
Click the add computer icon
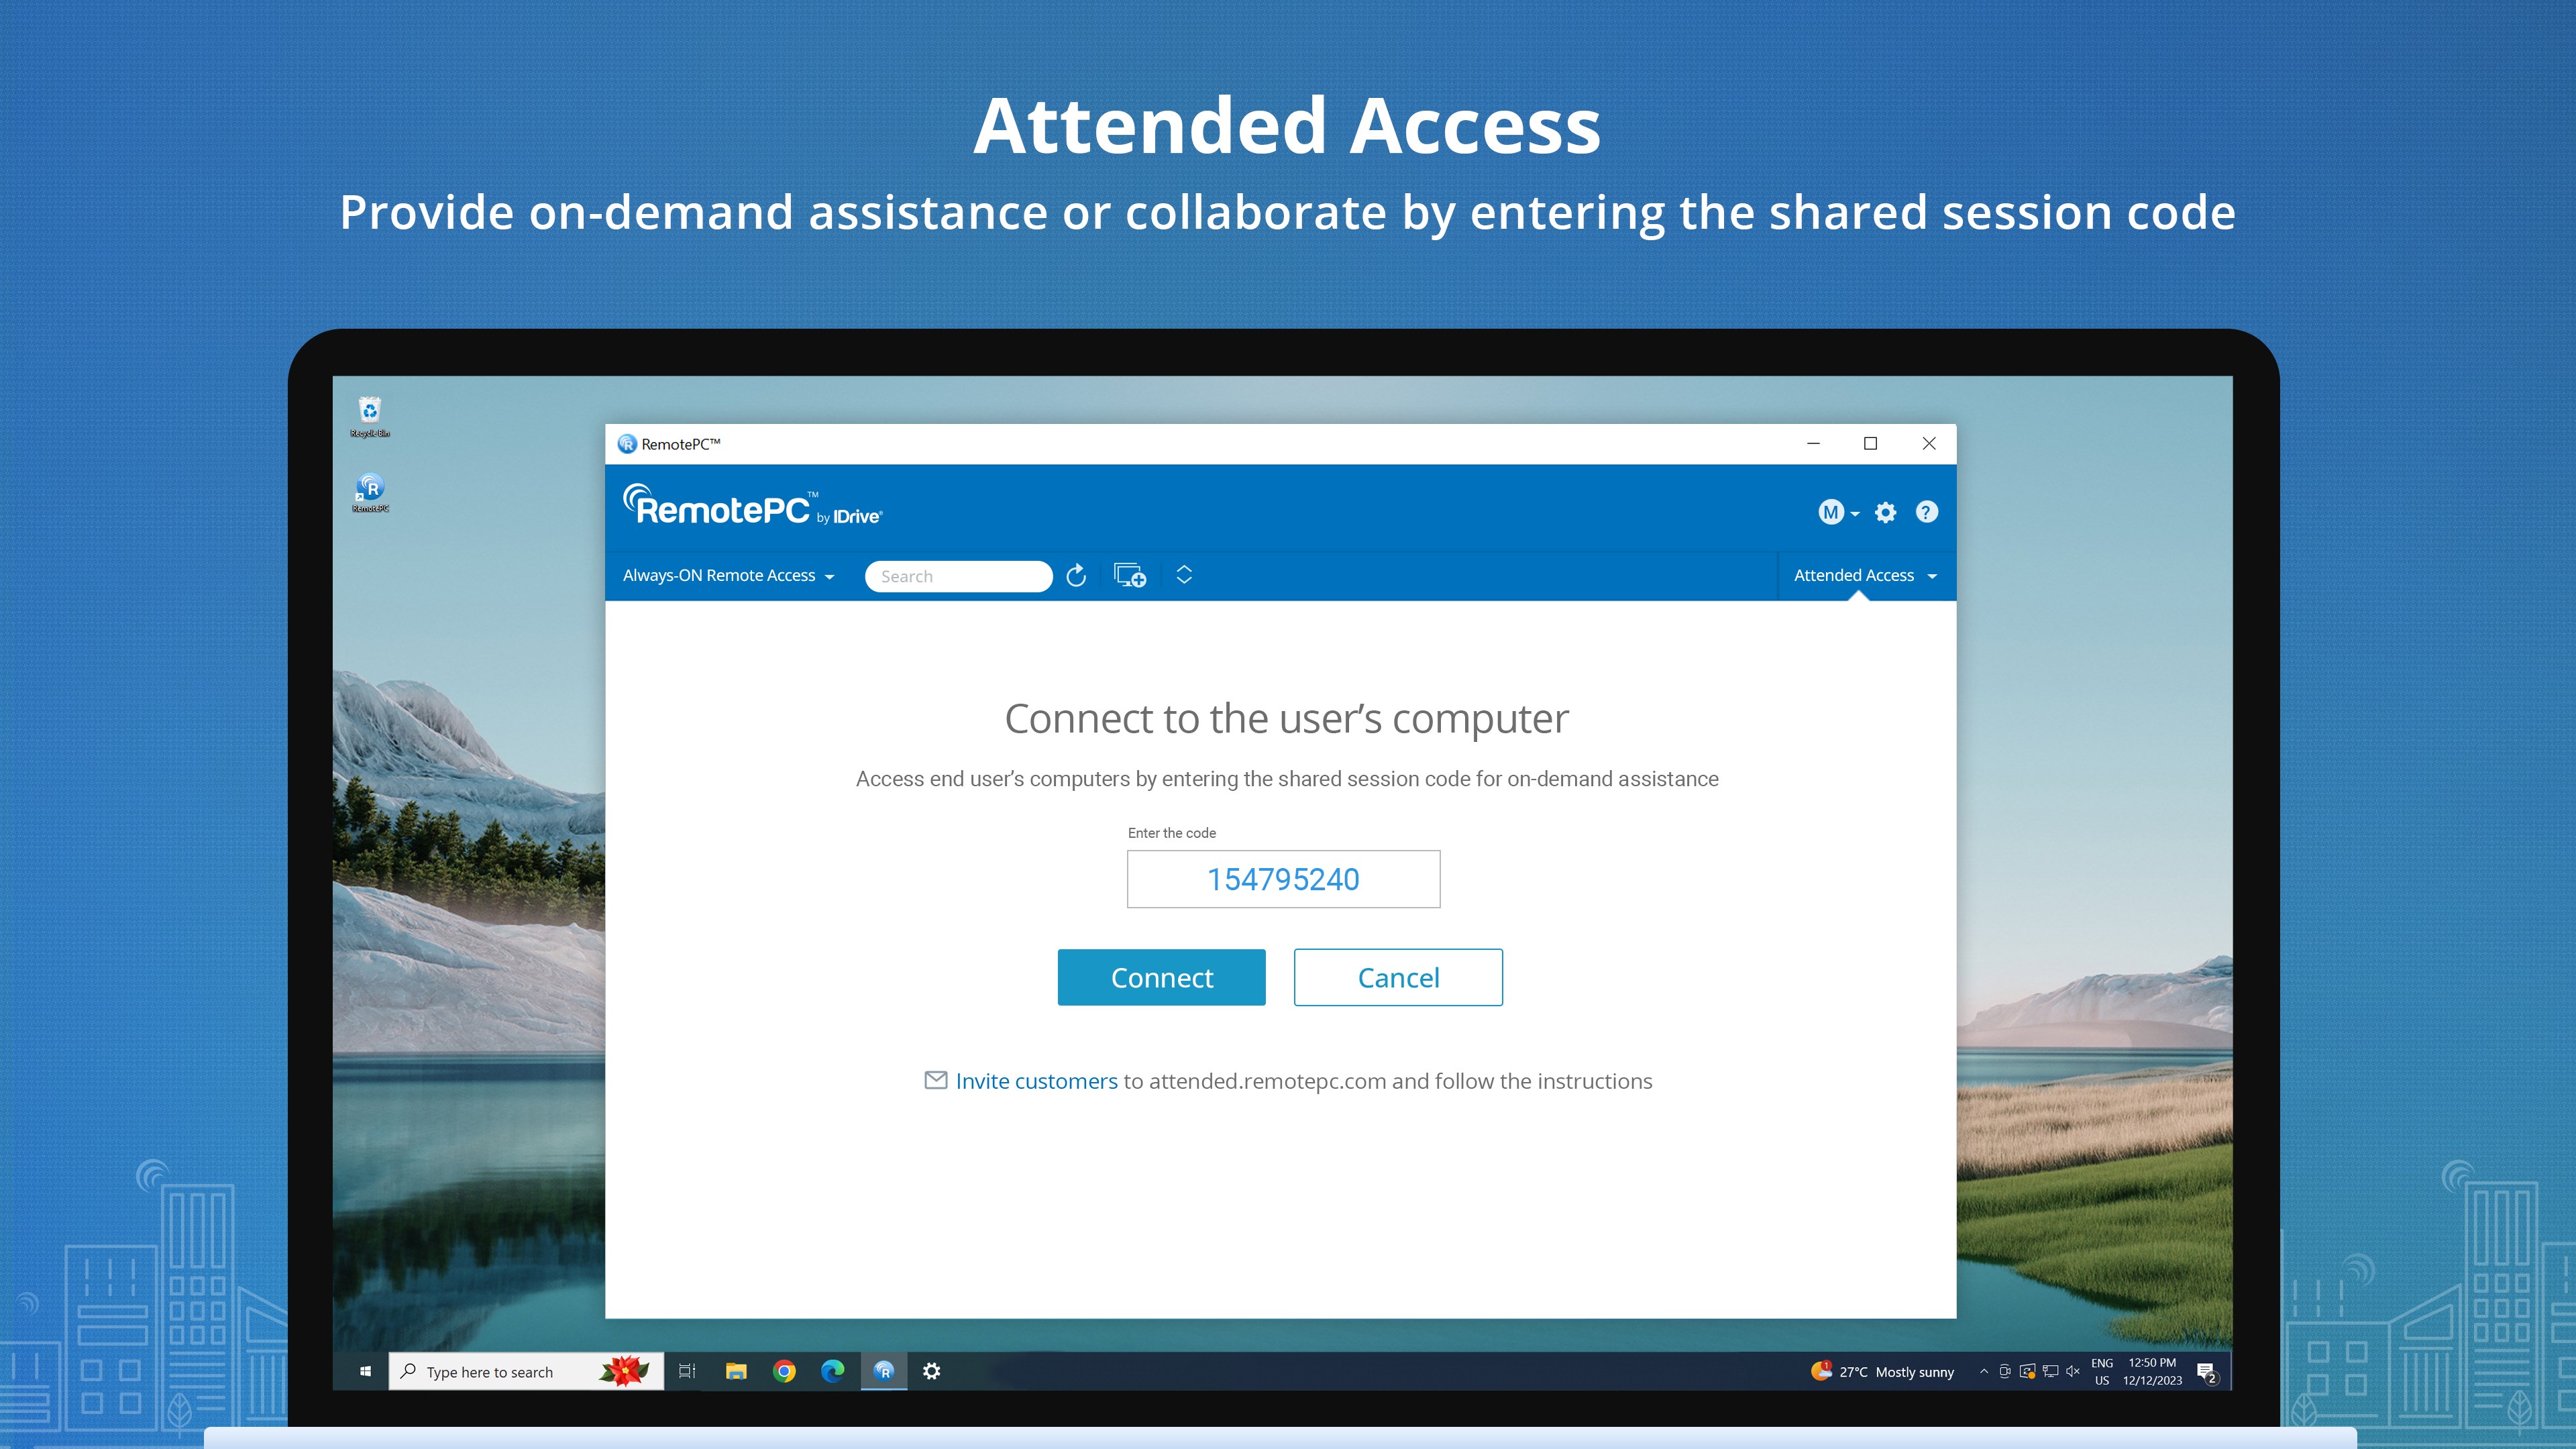pos(1130,575)
